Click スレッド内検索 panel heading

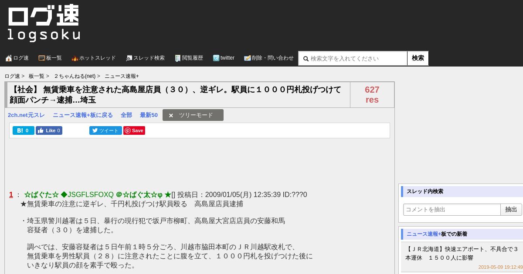425,191
